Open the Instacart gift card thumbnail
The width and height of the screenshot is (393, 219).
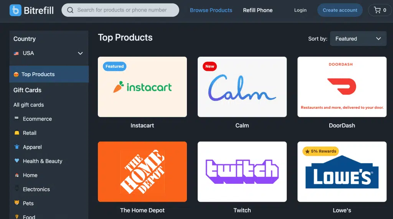[x=142, y=87]
